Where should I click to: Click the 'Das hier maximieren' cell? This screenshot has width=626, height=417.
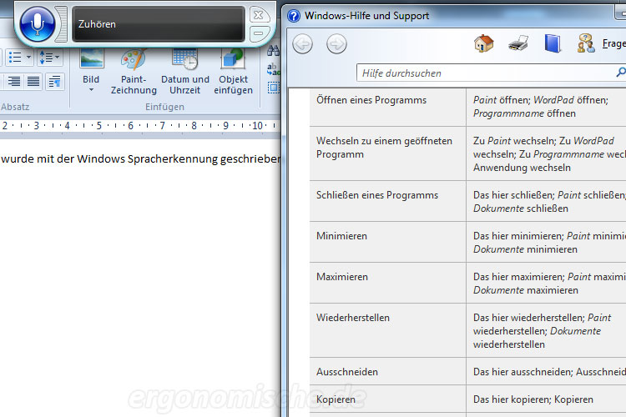pyautogui.click(x=546, y=283)
